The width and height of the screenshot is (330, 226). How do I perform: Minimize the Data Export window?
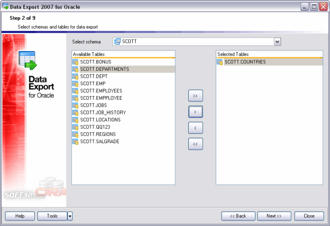click(x=304, y=7)
